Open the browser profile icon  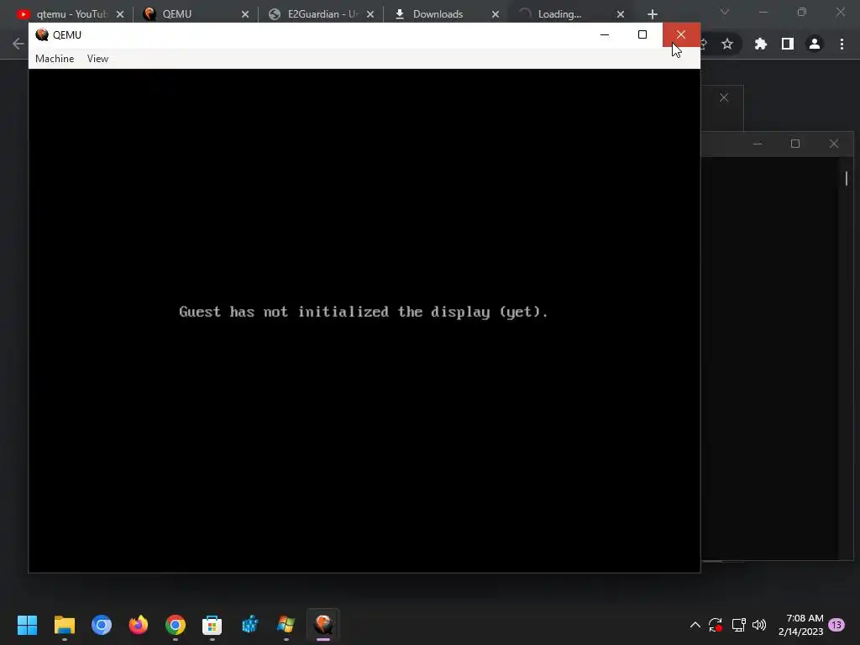[x=815, y=44]
